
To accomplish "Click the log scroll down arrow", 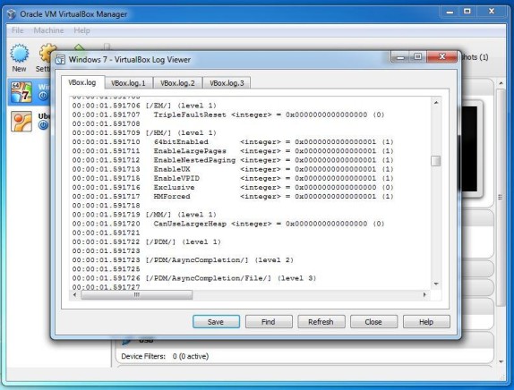I will 436,284.
